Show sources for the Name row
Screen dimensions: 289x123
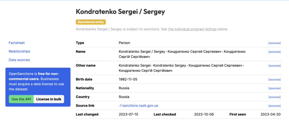[274, 52]
